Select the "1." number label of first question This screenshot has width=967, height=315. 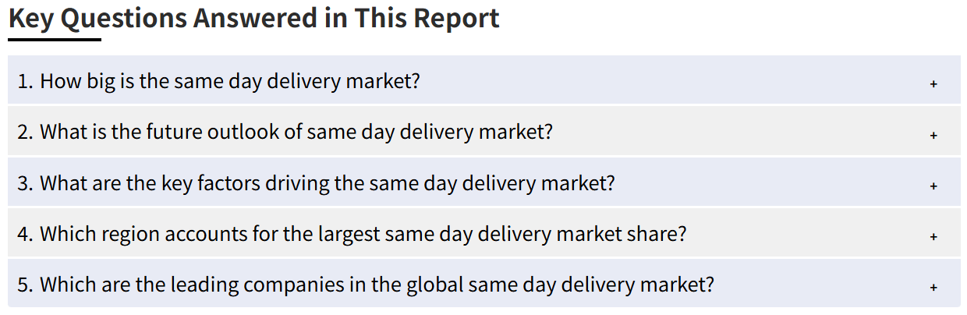pos(25,80)
